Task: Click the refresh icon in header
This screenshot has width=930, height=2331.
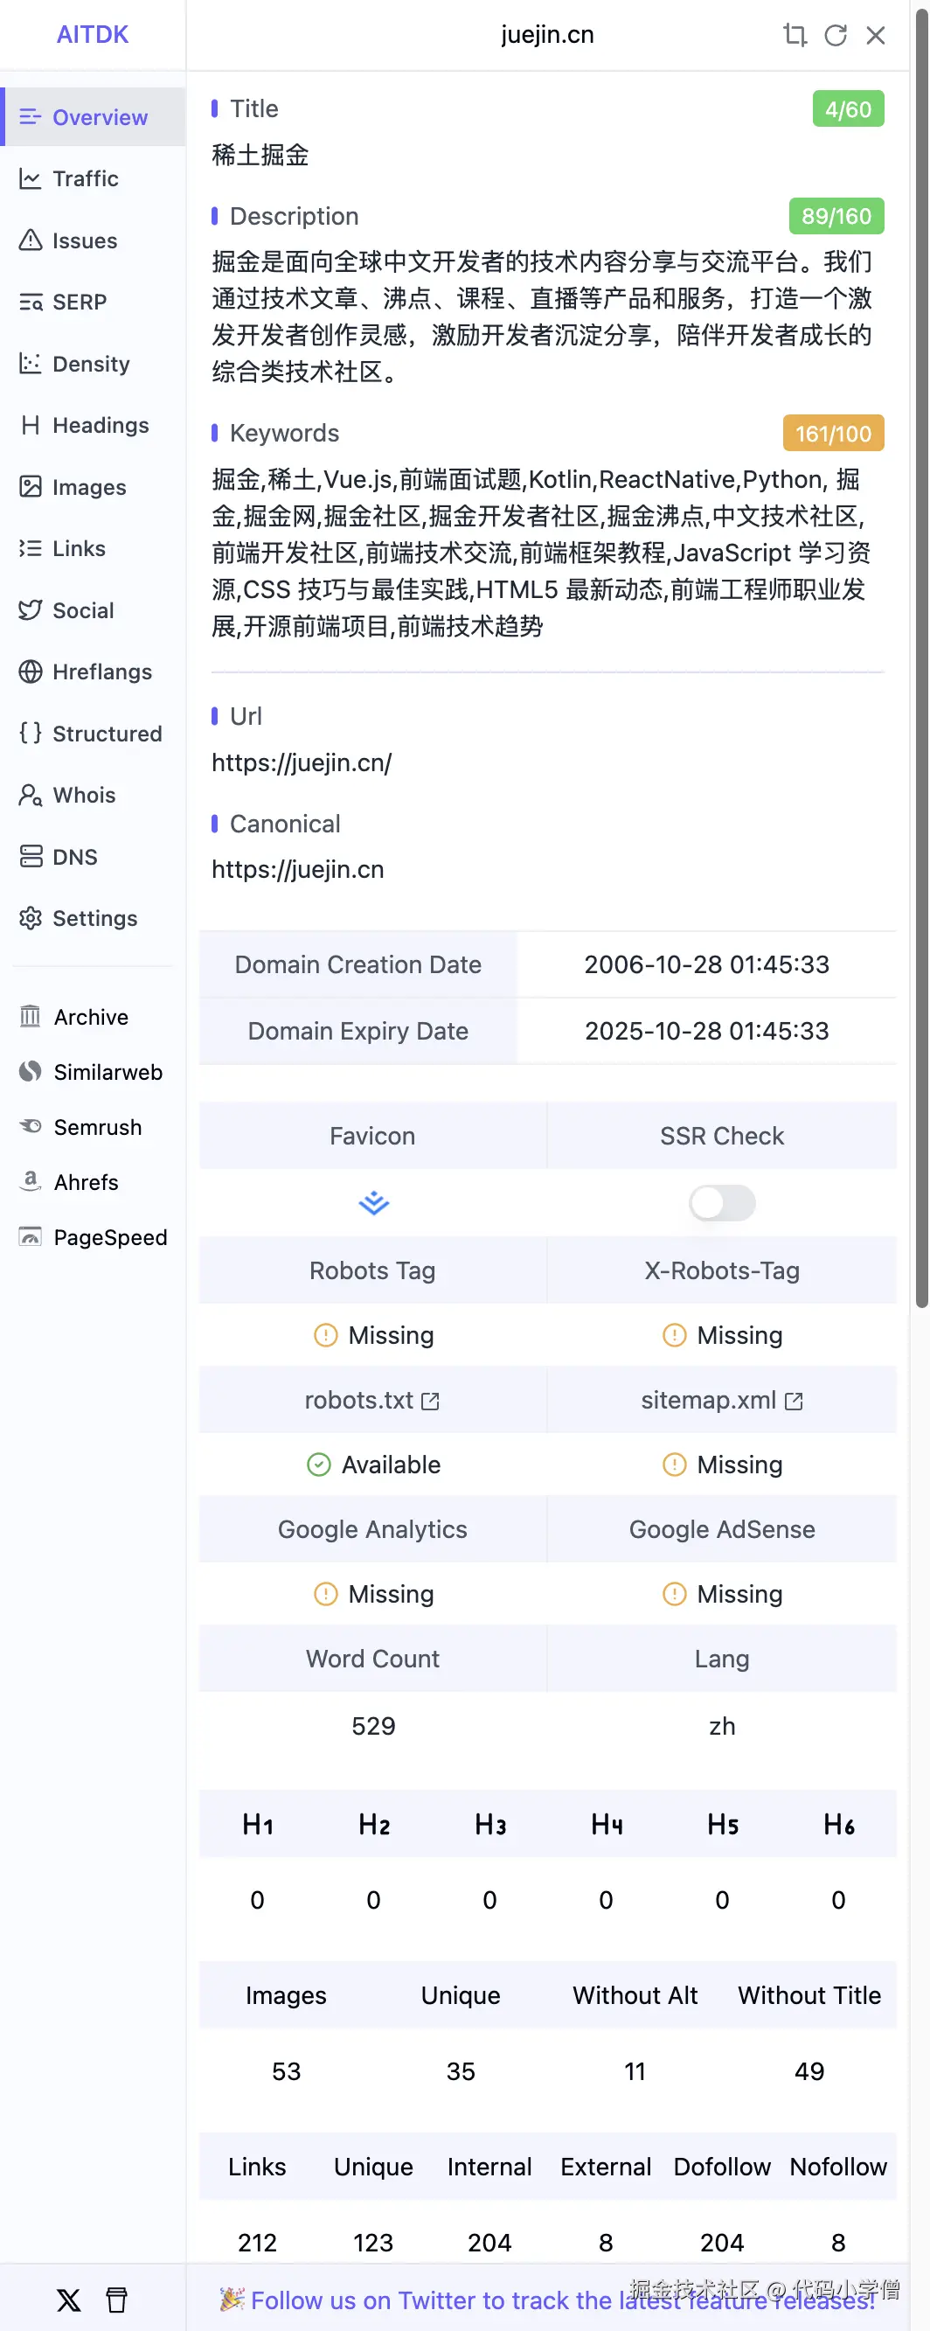Action: (x=835, y=35)
